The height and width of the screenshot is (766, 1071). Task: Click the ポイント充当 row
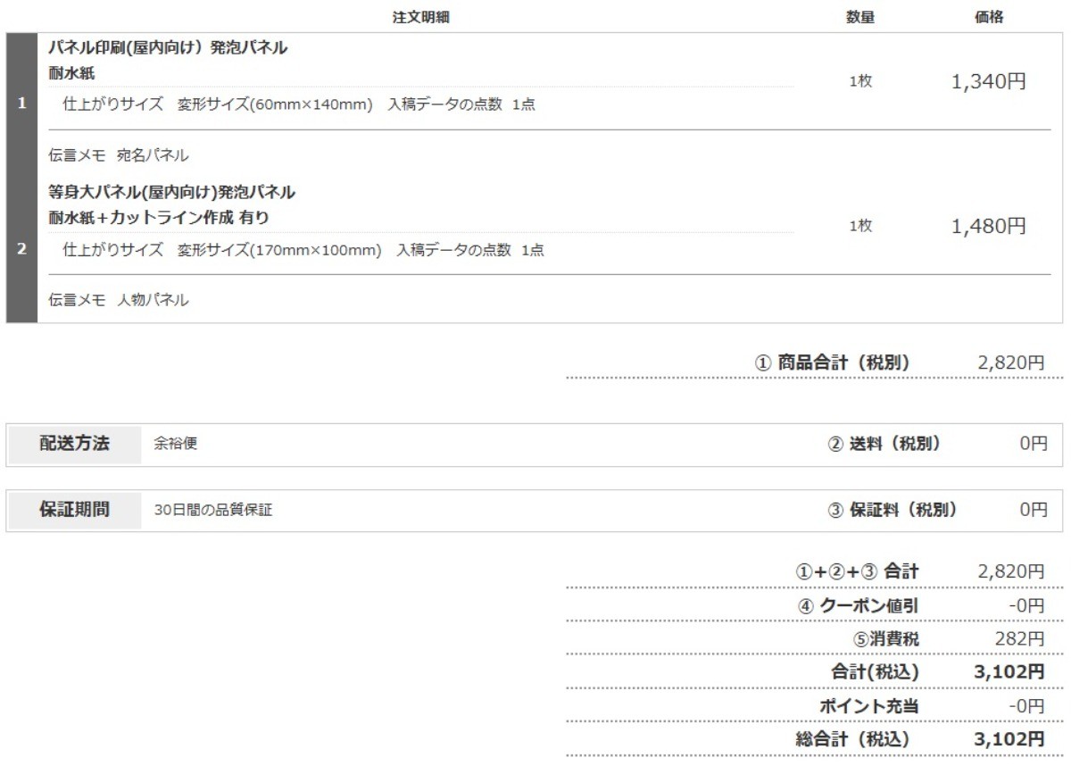point(814,706)
